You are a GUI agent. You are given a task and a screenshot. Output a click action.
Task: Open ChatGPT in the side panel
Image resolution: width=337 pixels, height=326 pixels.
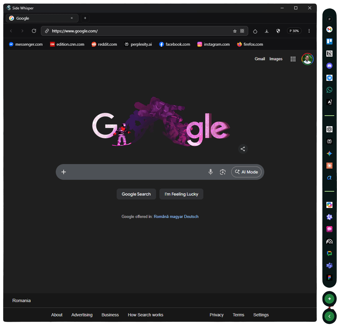(329, 129)
